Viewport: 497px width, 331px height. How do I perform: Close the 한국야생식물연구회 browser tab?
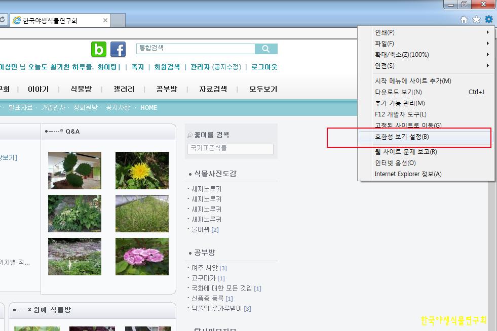105,21
